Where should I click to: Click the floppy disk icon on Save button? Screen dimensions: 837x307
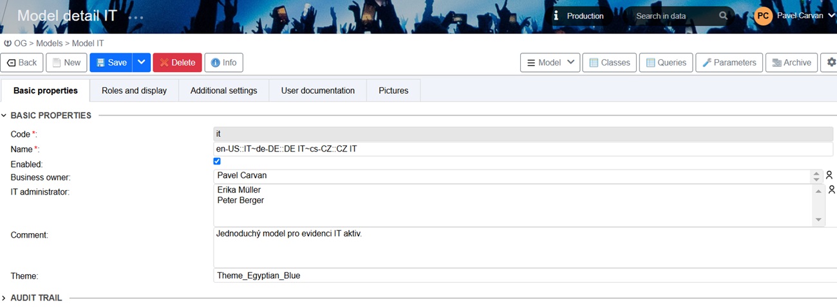coord(100,62)
